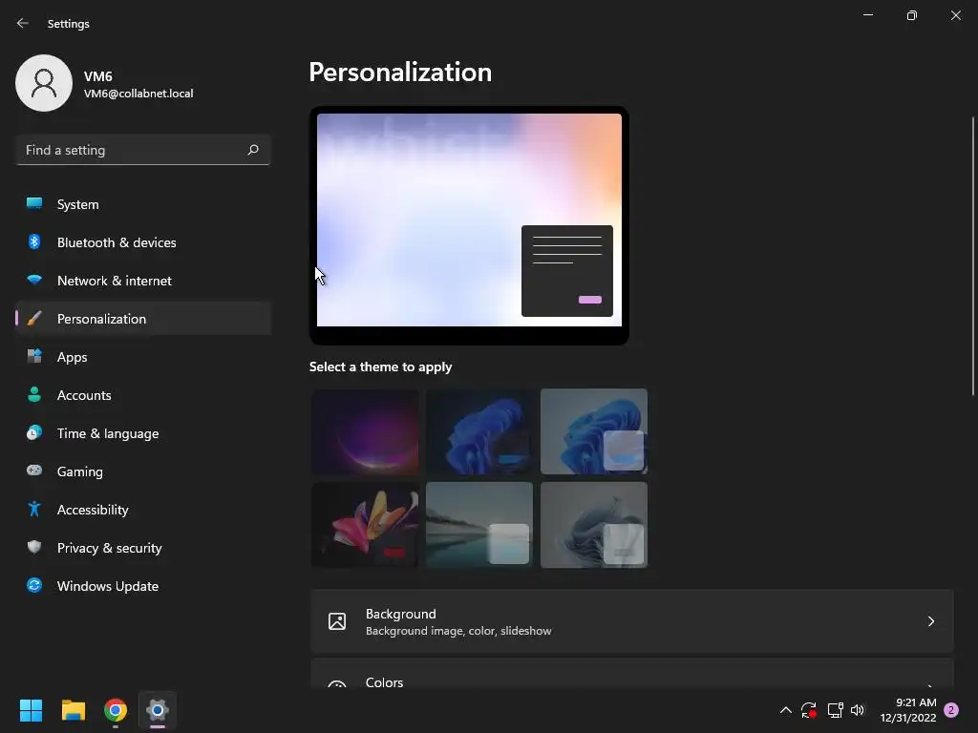978x733 pixels.
Task: Click the volume speaker tray icon
Action: pyautogui.click(x=858, y=710)
